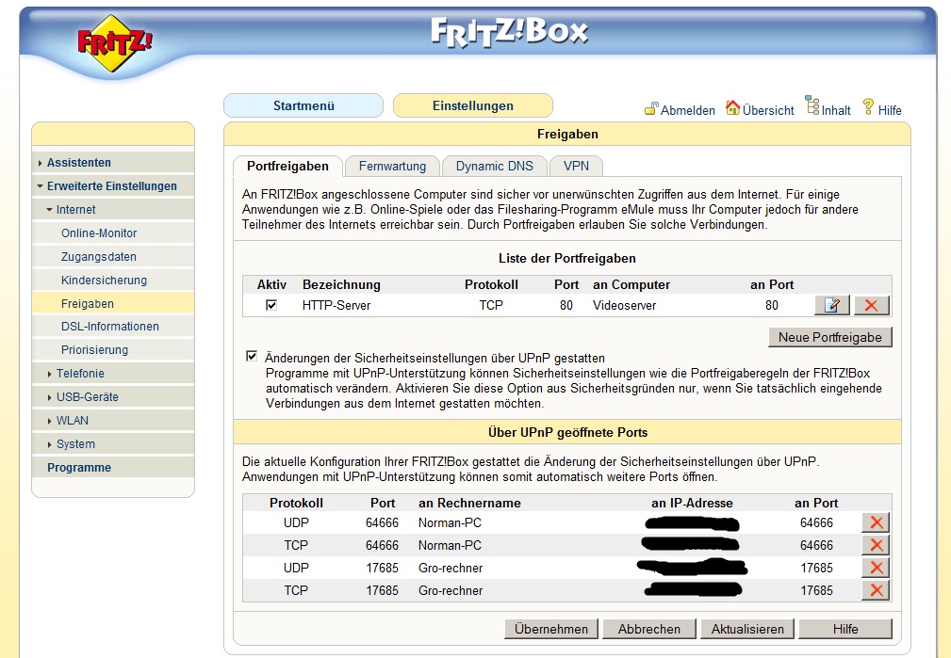Image resolution: width=951 pixels, height=658 pixels.
Task: Delete UPnP entry TCP 64666 Norman-PC
Action: coord(876,545)
